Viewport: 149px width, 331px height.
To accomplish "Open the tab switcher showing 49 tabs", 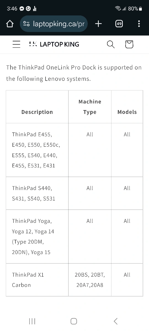I will click(119, 24).
